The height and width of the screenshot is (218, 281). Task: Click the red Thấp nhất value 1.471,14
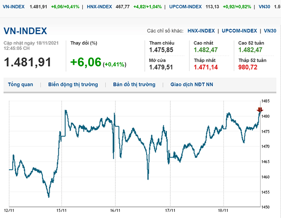(x=206, y=67)
